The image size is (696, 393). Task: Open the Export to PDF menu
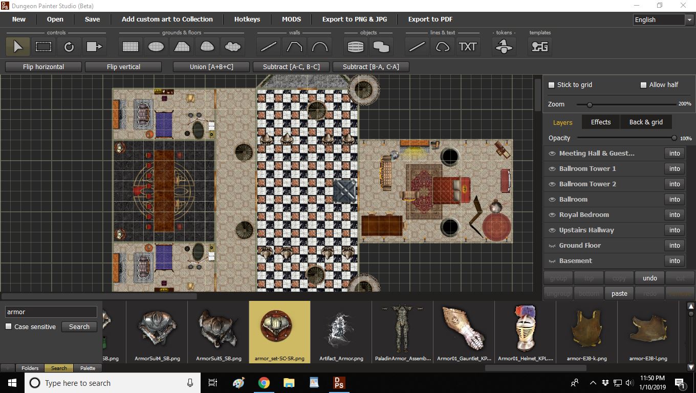click(430, 19)
